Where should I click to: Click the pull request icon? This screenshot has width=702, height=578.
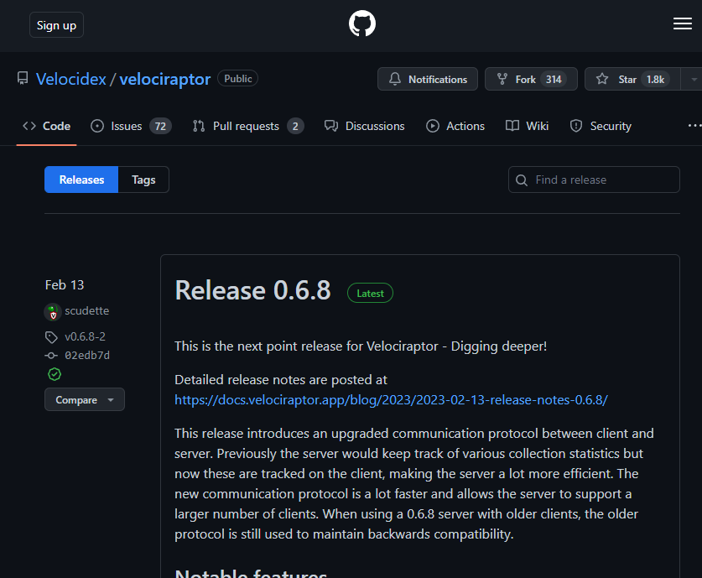point(199,127)
